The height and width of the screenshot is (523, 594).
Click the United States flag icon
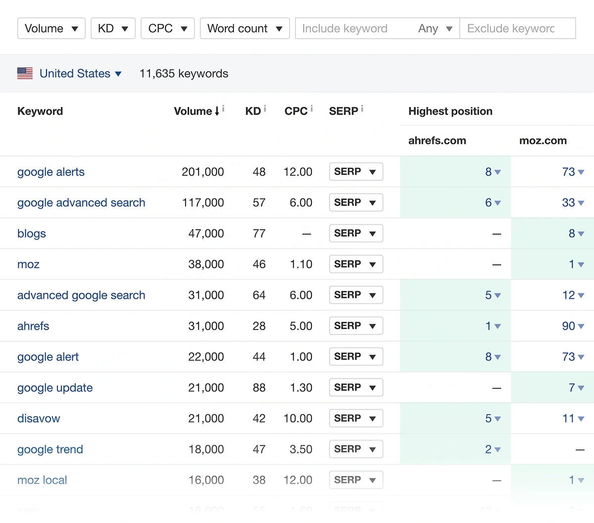point(25,73)
